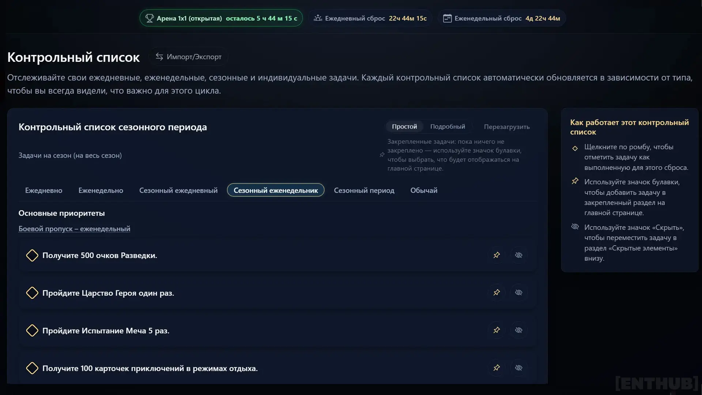Pin the '100 карточек приключений' task

pyautogui.click(x=497, y=368)
